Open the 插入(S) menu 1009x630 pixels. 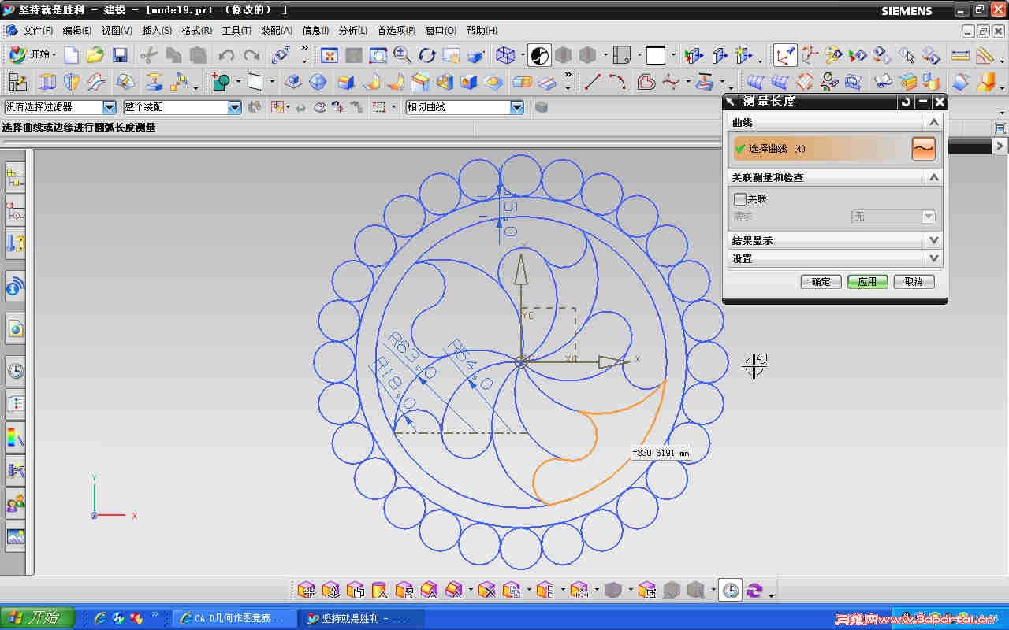click(156, 31)
